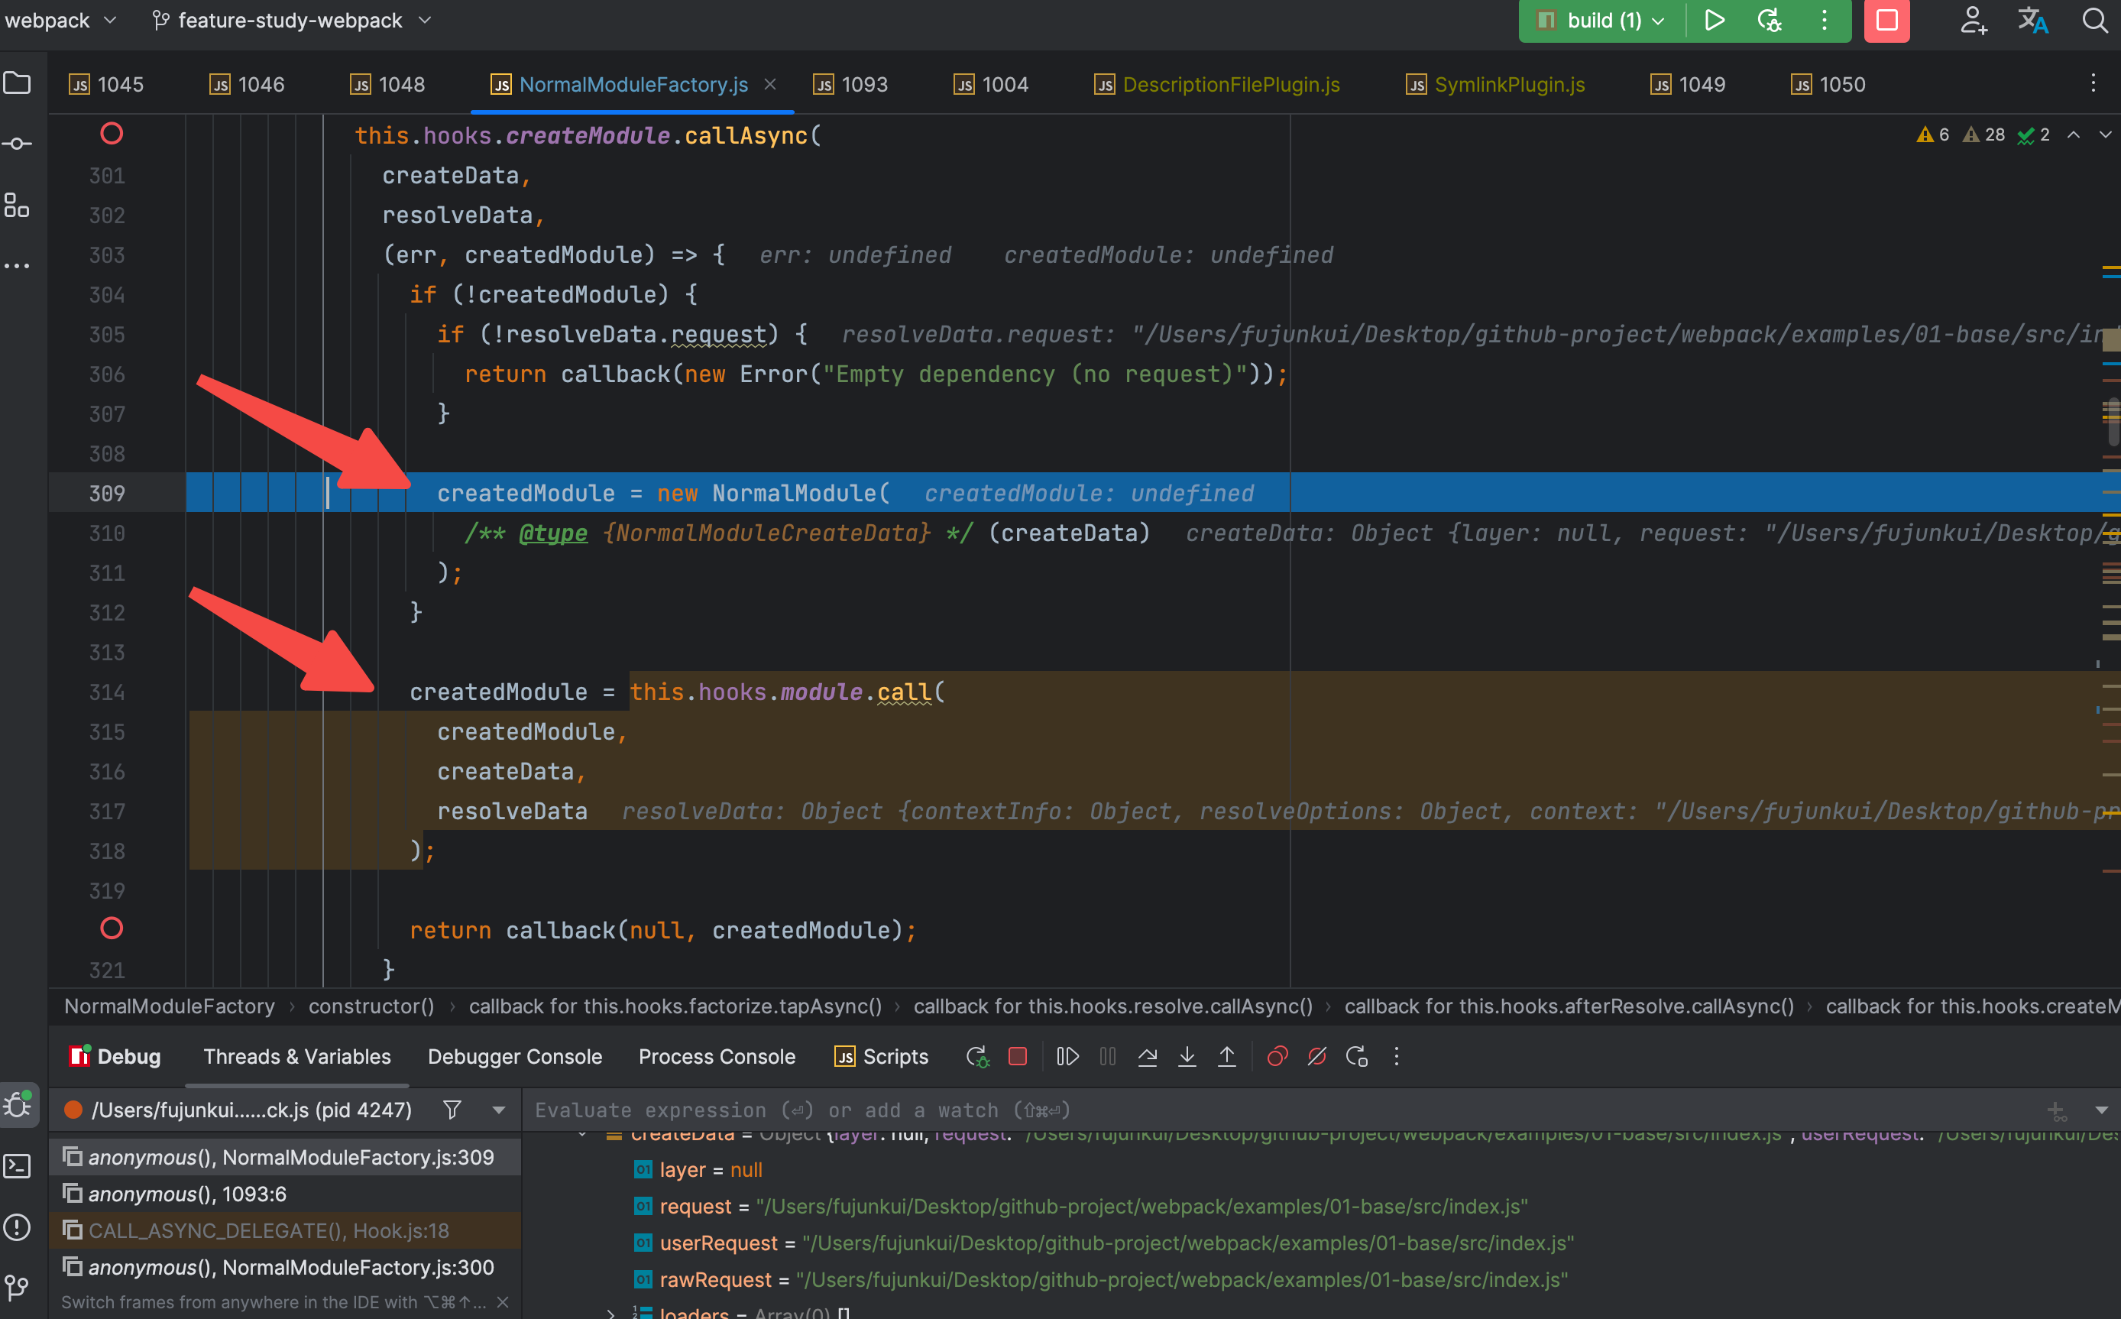Toggle the breakpoint below line 319
2121x1319 pixels.
coord(112,928)
